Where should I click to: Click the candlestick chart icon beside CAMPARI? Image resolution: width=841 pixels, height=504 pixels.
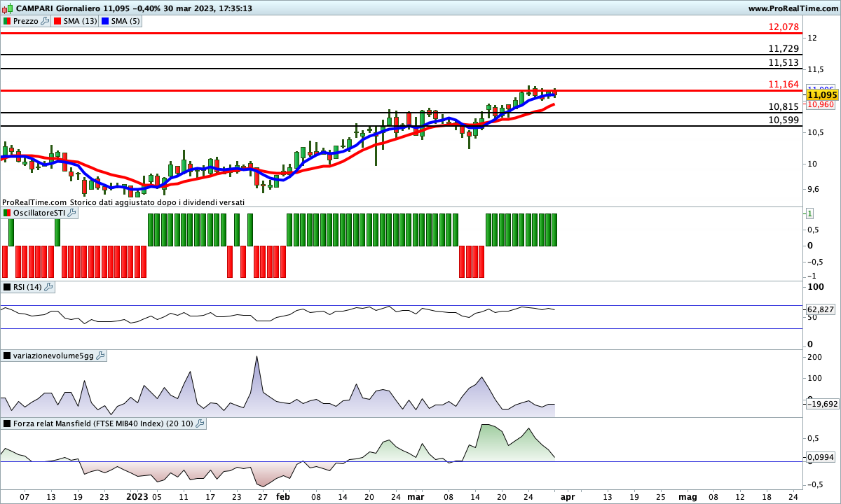(x=8, y=8)
